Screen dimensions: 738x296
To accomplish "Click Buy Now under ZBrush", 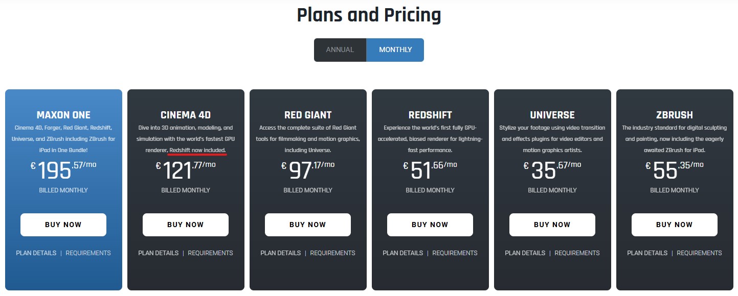I will click(675, 225).
